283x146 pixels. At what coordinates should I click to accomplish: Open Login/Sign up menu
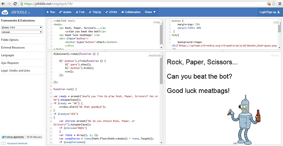[270, 12]
